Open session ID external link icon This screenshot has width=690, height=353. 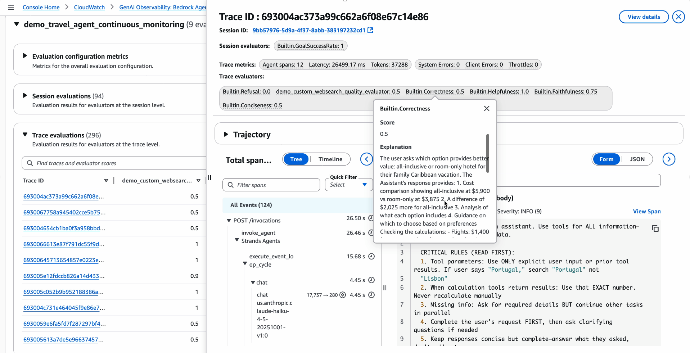pyautogui.click(x=370, y=31)
